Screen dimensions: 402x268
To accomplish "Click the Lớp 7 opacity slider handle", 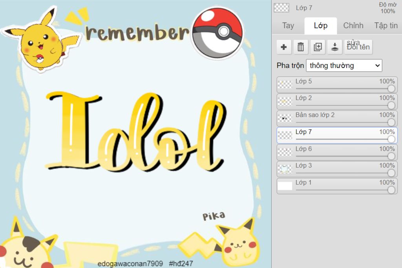I will pos(391,139).
